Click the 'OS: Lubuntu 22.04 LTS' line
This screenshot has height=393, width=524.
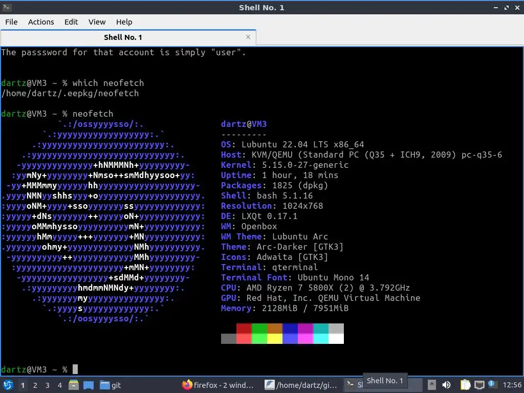pyautogui.click(x=292, y=144)
